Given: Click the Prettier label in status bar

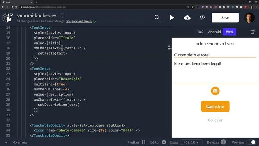Looking at the screenshot, I should coord(133,142).
